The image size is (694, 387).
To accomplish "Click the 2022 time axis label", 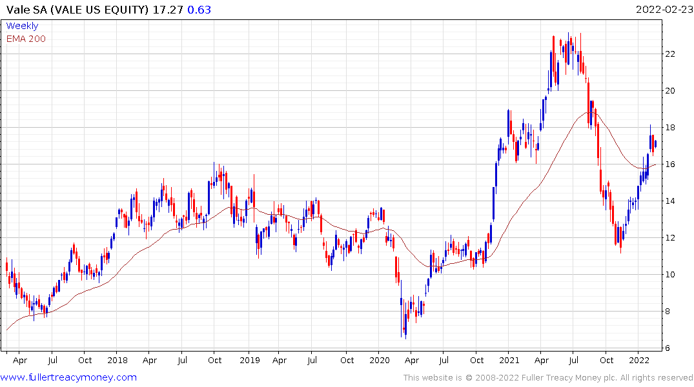I will click(x=639, y=361).
